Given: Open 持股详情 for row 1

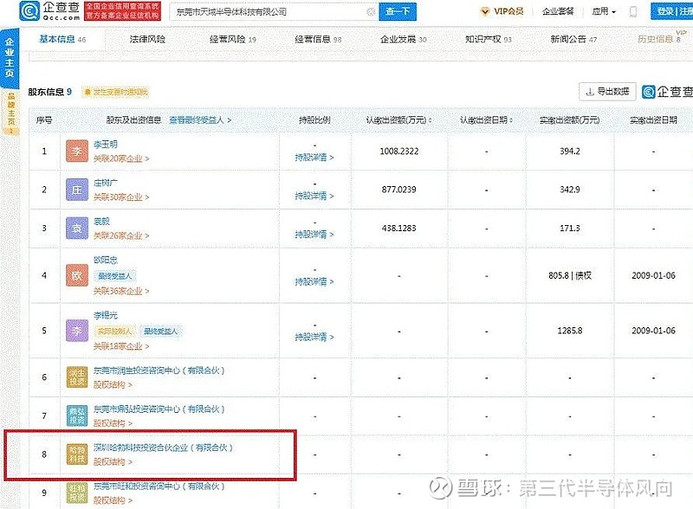Looking at the screenshot, I should [x=314, y=158].
